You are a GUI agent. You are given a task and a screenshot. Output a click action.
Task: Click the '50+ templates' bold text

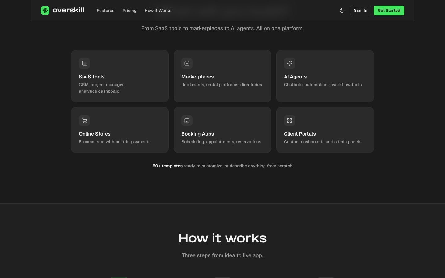point(167,166)
